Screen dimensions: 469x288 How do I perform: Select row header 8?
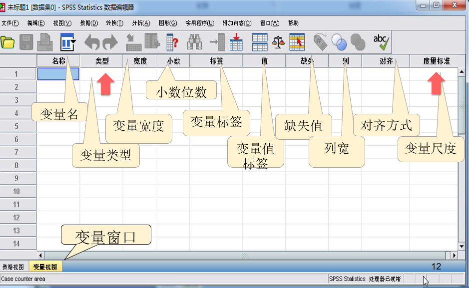click(18, 165)
